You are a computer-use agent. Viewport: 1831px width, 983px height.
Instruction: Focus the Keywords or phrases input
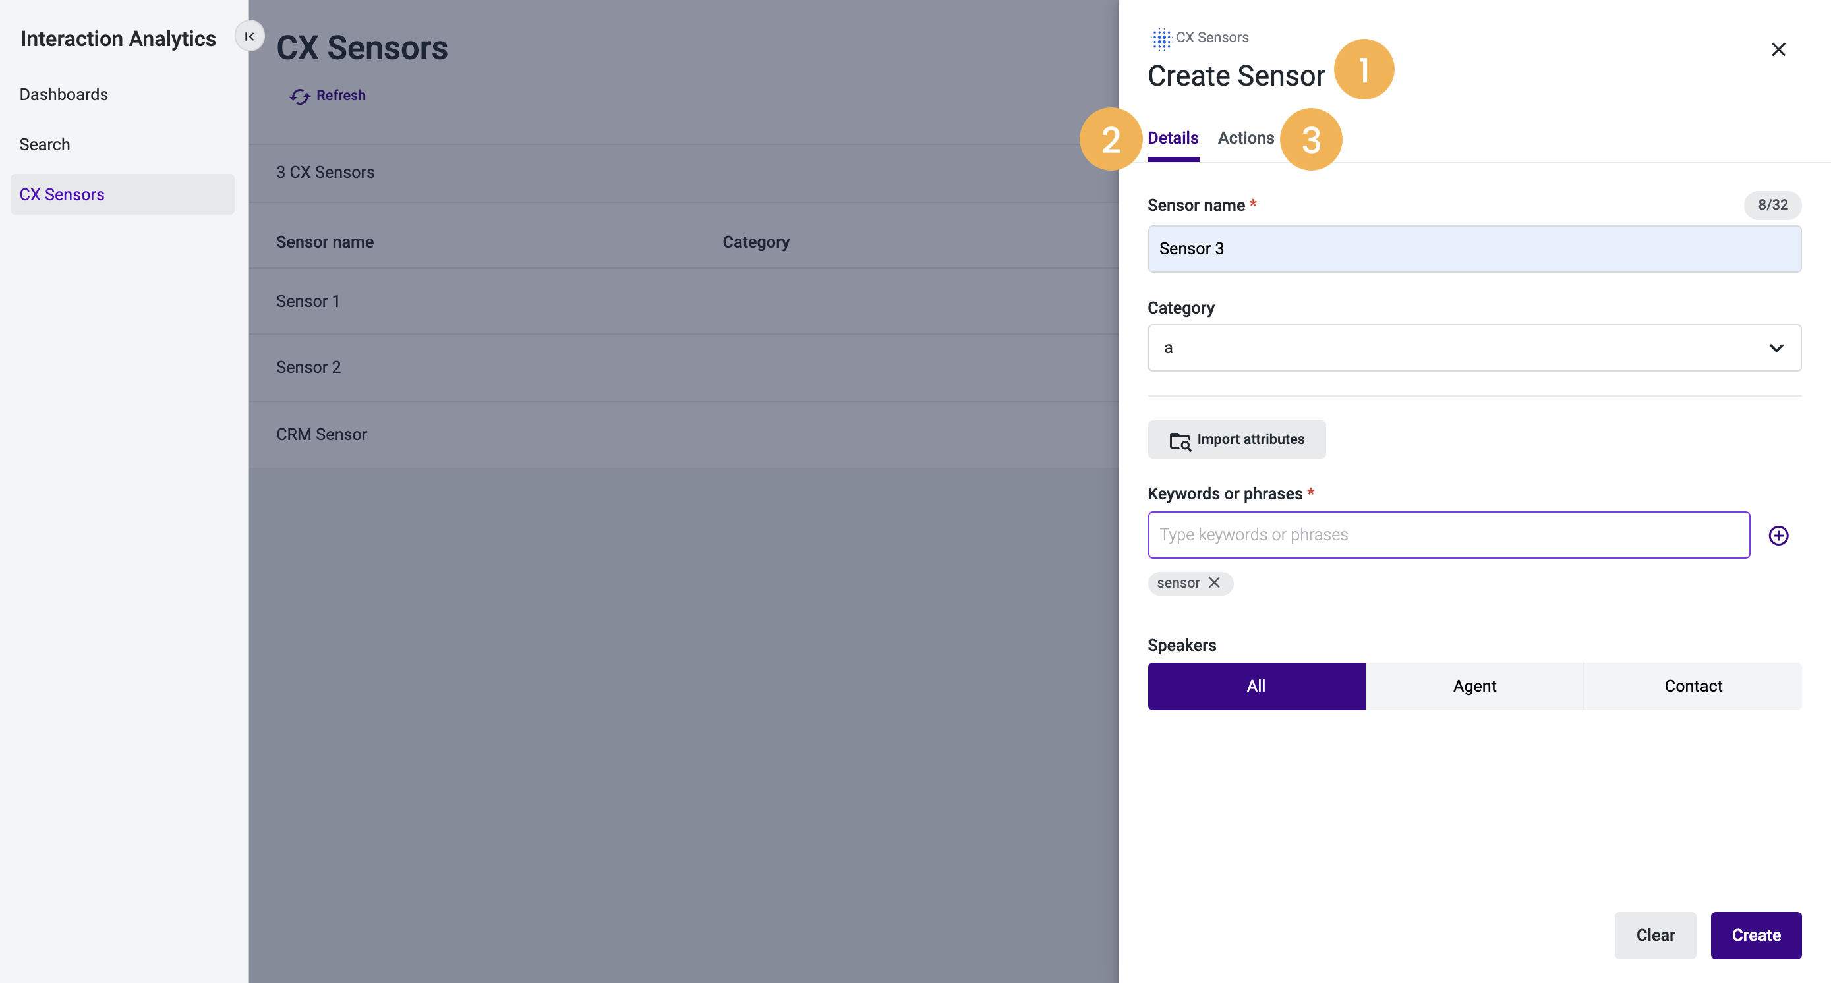pyautogui.click(x=1449, y=535)
